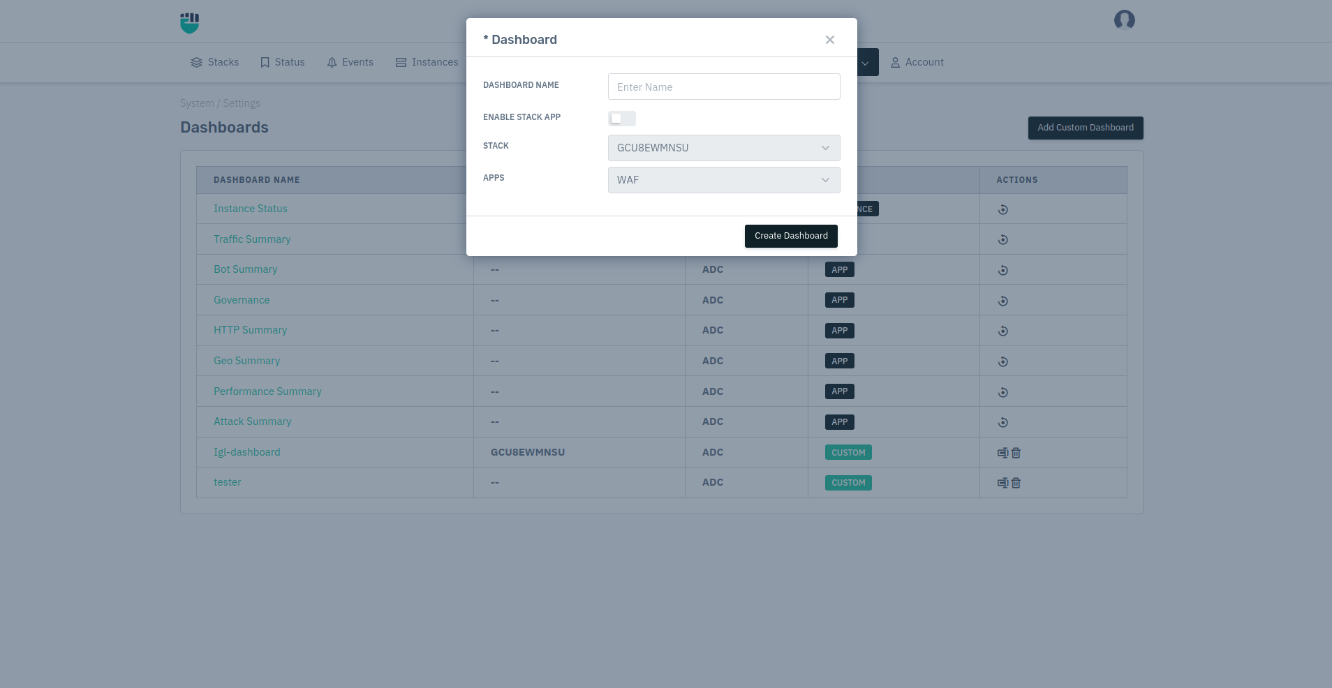Open the Bot Summary dashboard link

point(246,269)
